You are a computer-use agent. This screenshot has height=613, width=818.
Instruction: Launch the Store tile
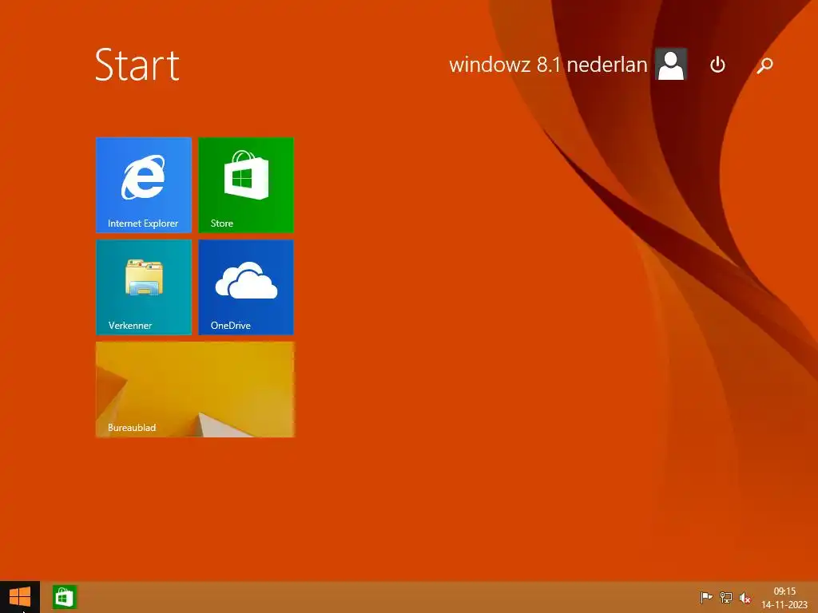(246, 184)
